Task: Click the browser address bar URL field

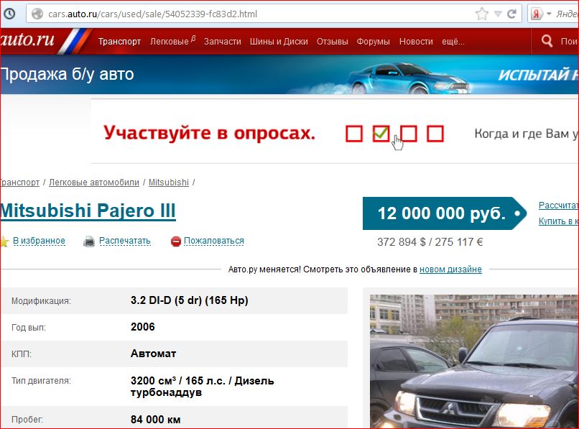Action: 251,14
